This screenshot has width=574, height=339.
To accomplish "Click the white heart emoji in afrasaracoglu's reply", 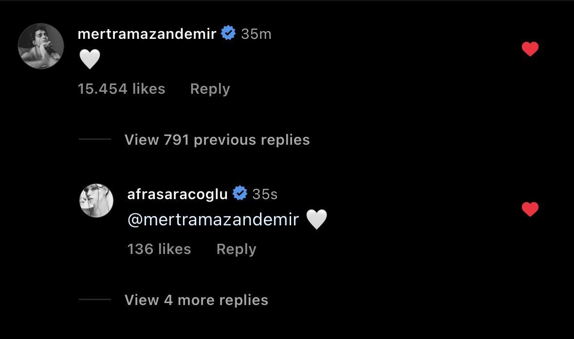I will pyautogui.click(x=316, y=220).
